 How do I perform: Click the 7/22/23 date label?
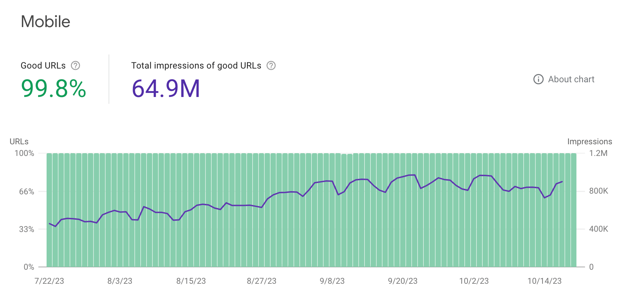tap(49, 281)
